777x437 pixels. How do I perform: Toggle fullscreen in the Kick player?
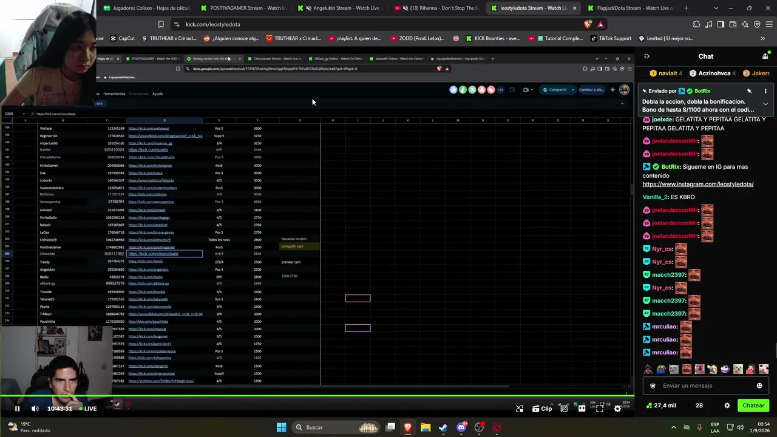click(600, 408)
